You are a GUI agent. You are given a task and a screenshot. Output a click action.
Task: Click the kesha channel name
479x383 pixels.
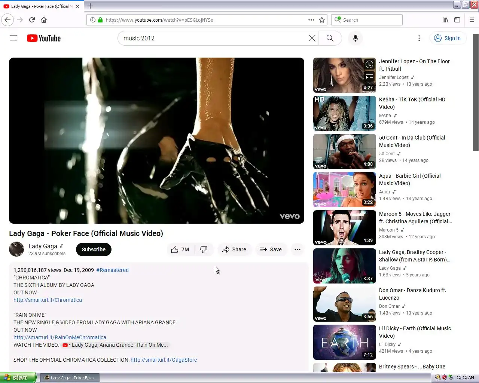coord(385,116)
